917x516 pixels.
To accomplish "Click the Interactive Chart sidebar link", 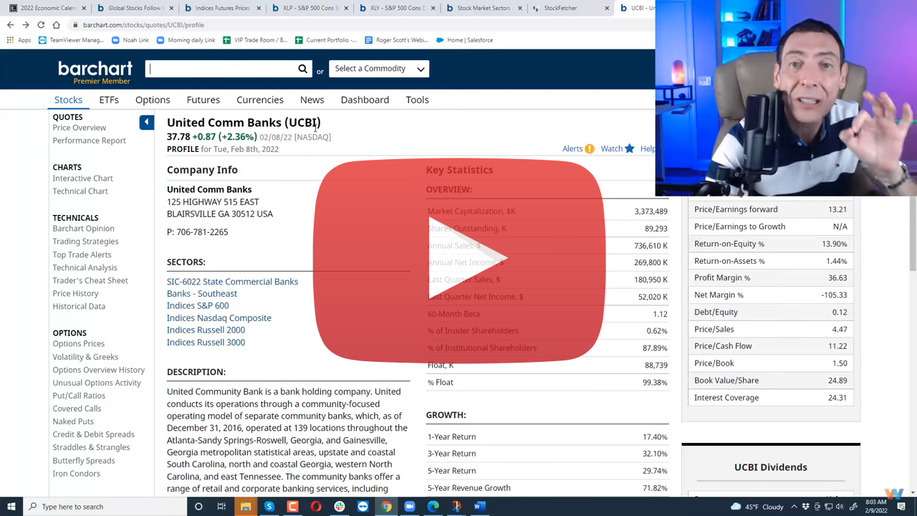I will click(x=82, y=178).
